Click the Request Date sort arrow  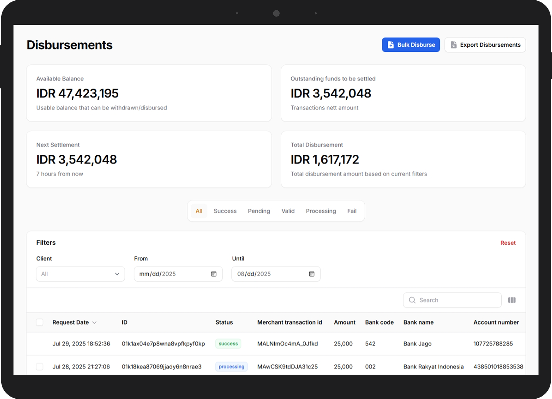pyautogui.click(x=94, y=323)
